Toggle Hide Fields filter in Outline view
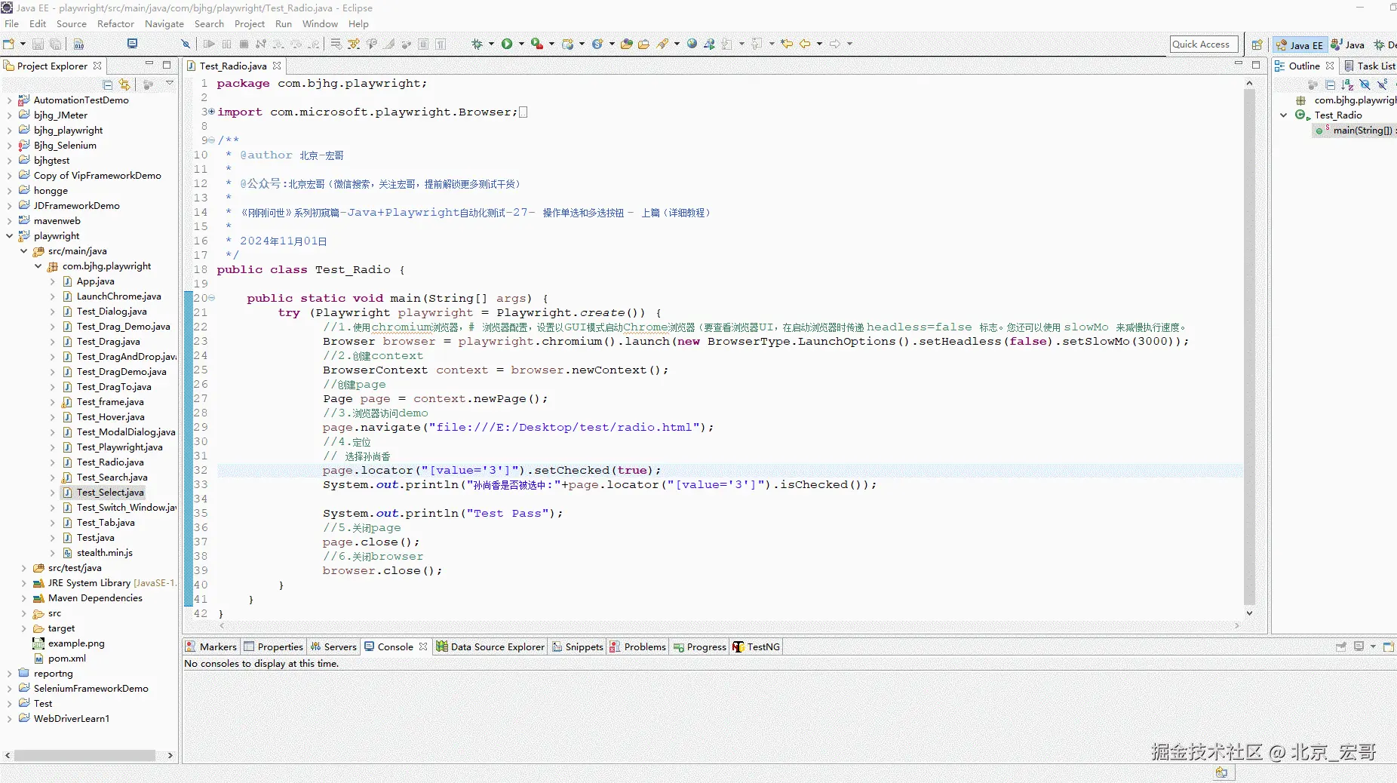 (x=1365, y=84)
